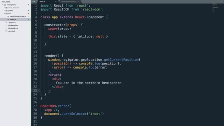Click the package.json file icon

pyautogui.click(x=6, y=25)
